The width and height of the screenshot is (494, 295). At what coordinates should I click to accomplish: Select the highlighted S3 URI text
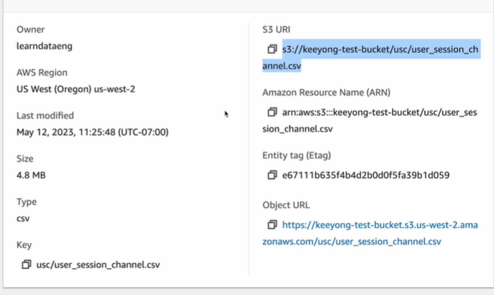click(371, 57)
